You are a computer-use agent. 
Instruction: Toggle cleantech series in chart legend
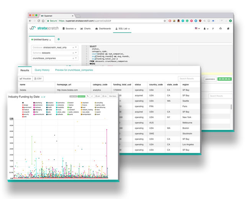click(x=85, y=103)
